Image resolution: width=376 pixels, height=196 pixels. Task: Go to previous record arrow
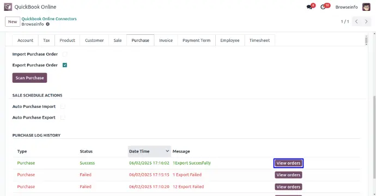356,22
